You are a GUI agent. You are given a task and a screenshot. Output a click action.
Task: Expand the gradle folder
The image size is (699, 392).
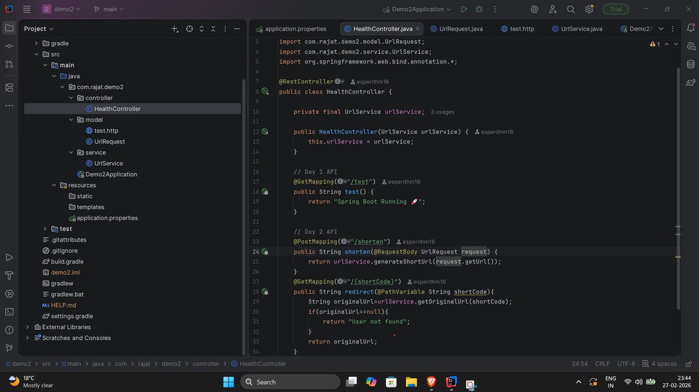click(36, 43)
